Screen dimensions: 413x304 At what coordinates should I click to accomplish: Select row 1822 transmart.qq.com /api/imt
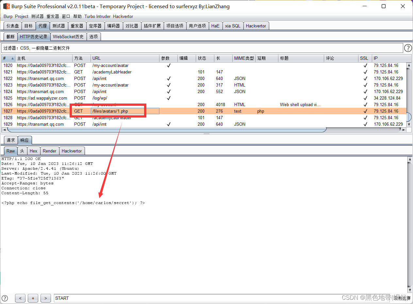click(204, 78)
